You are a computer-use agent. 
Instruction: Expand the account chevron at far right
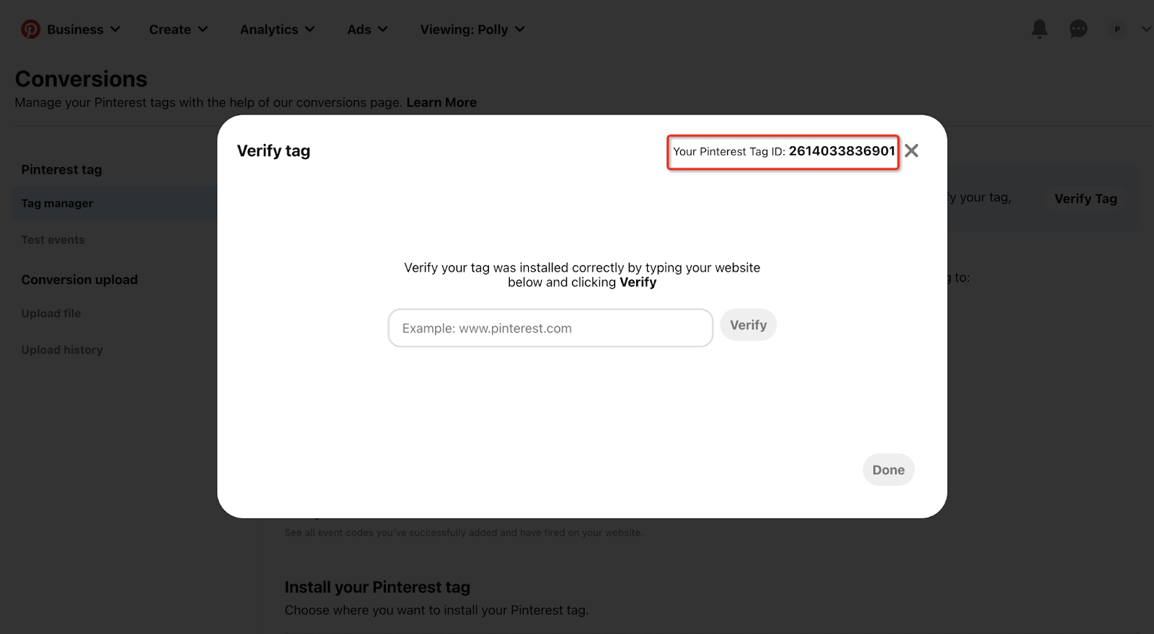click(x=1146, y=29)
